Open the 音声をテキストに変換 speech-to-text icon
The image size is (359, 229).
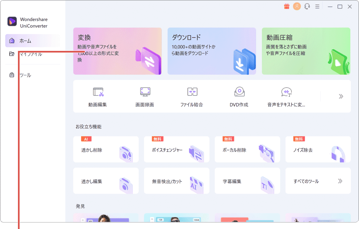[286, 96]
